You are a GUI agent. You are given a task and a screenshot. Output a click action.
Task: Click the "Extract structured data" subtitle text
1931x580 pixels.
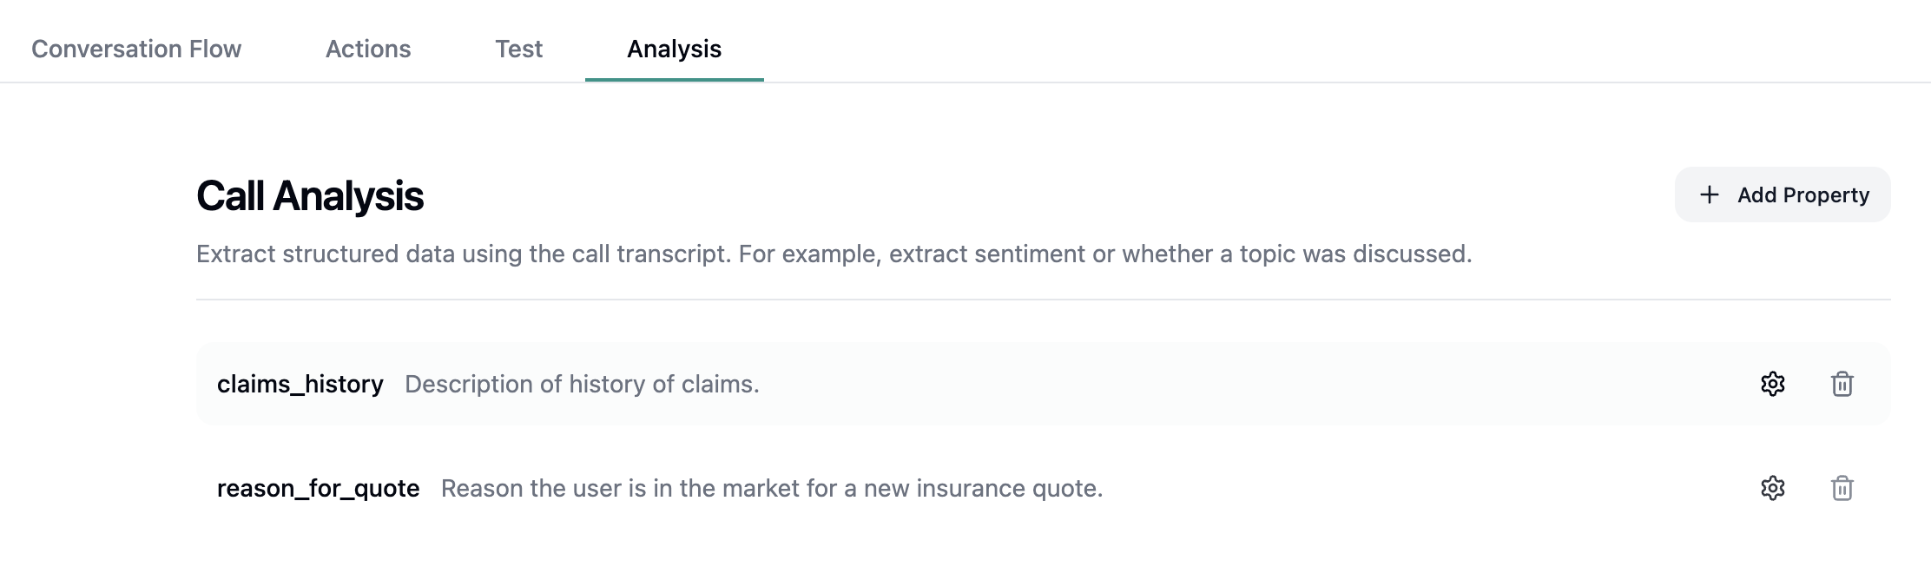point(834,254)
